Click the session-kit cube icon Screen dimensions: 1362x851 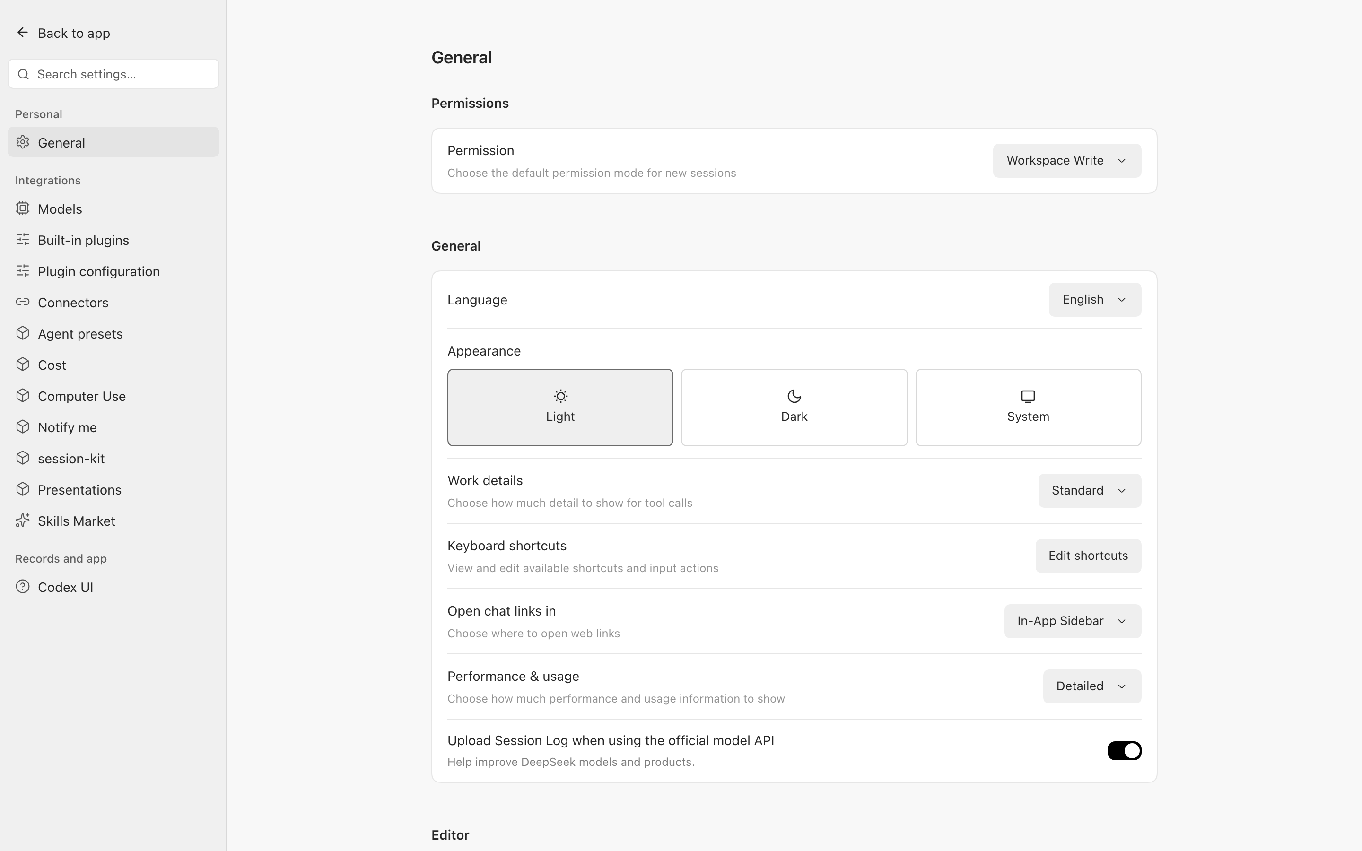pyautogui.click(x=23, y=459)
